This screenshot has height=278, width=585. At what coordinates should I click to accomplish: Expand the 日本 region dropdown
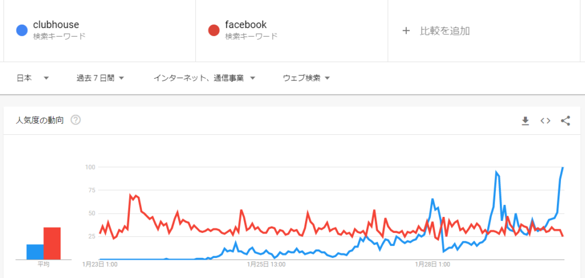click(33, 78)
